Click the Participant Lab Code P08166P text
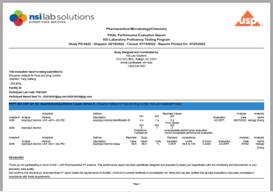 28,92
